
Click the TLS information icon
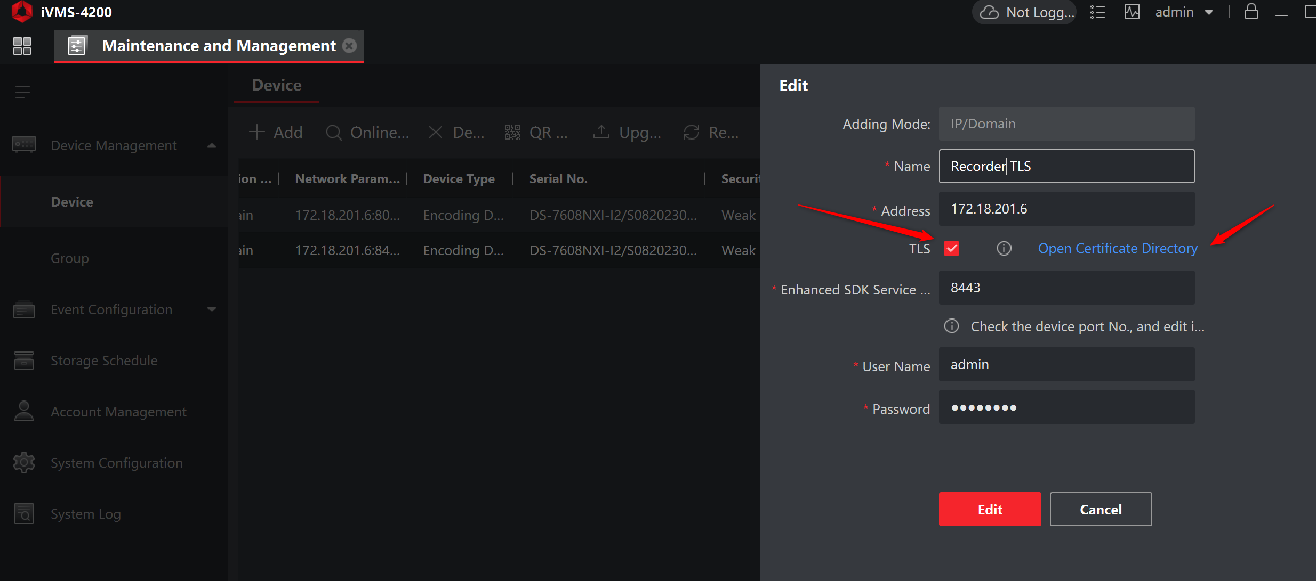1004,248
